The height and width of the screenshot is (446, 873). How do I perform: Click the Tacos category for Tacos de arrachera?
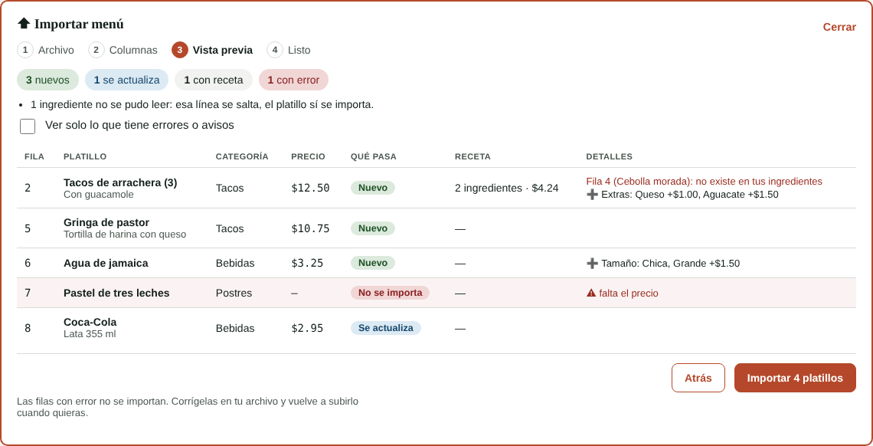point(230,189)
